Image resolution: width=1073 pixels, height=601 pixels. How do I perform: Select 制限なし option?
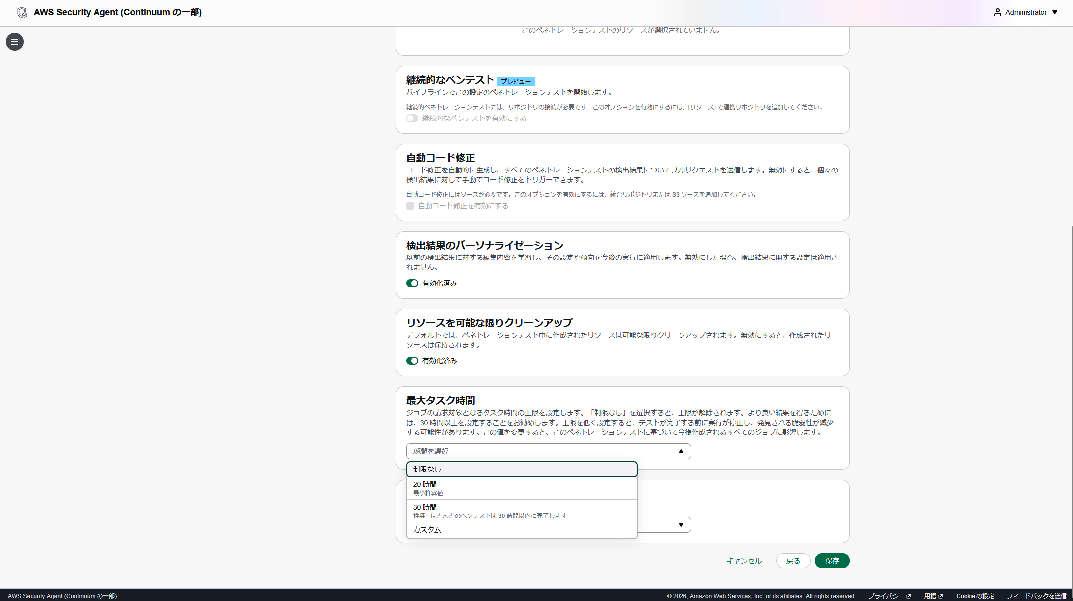522,469
